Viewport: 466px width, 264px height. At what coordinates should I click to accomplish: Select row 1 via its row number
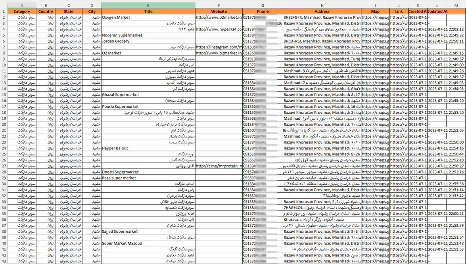point(4,11)
